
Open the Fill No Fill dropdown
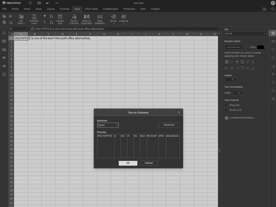(245, 34)
